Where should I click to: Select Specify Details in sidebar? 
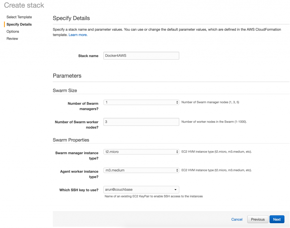pos(19,24)
